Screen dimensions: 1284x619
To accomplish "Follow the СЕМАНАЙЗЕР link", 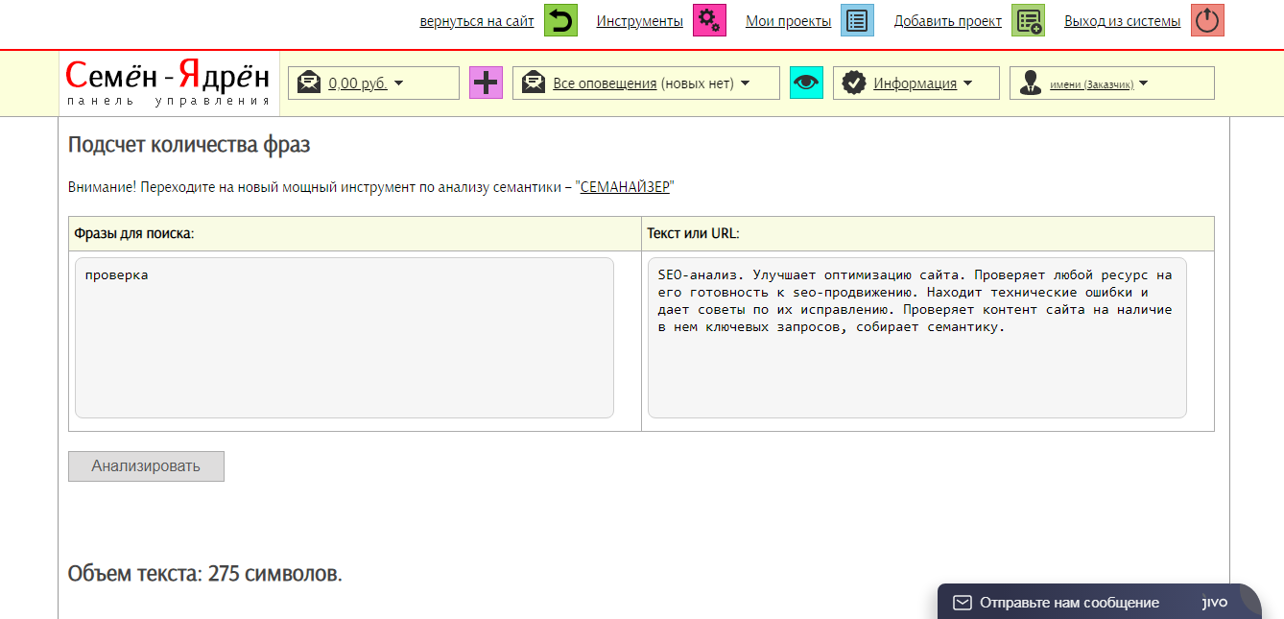I will click(x=625, y=187).
